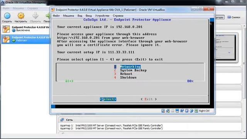Viewport: 247px width, 139px height.
Task: Click the optical disc status icon
Action: (168, 111)
